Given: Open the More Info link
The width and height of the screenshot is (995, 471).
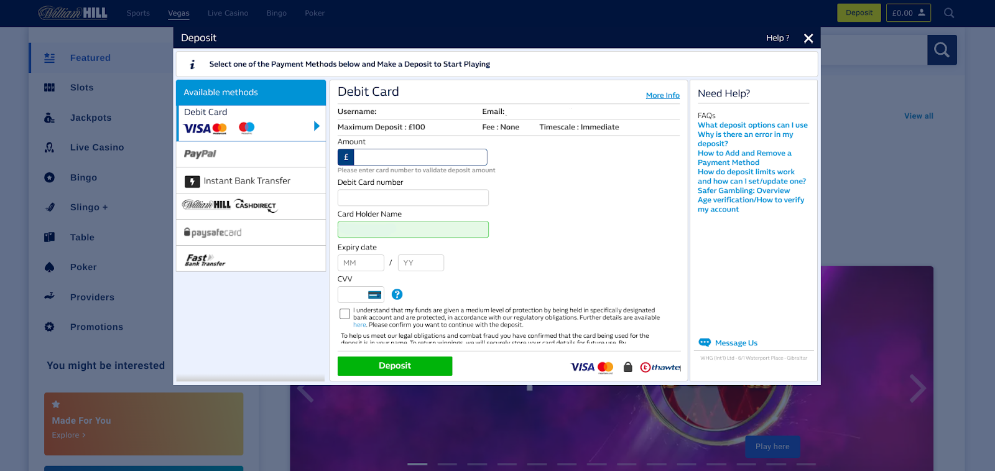Looking at the screenshot, I should (x=663, y=95).
